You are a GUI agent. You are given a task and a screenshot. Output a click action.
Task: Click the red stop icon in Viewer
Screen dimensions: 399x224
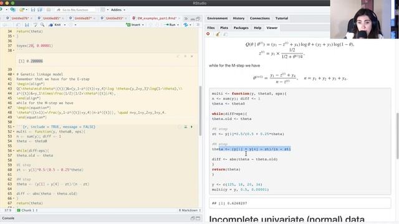(x=208, y=34)
